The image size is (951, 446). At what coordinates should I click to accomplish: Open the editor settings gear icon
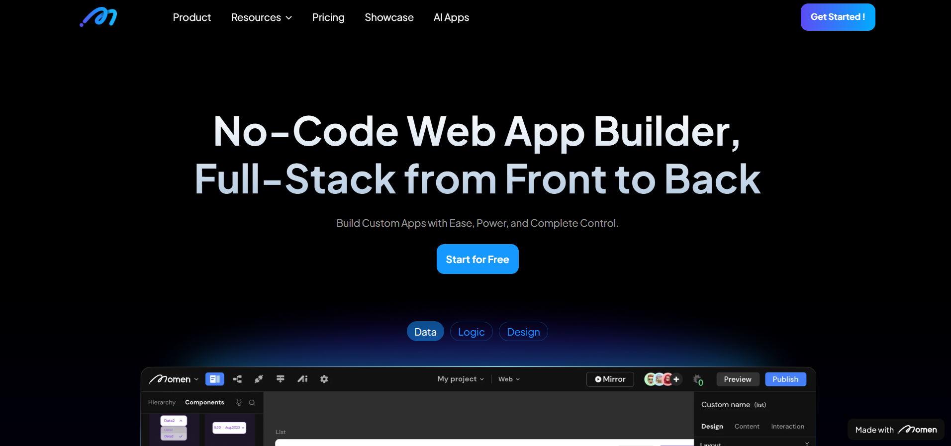(324, 379)
